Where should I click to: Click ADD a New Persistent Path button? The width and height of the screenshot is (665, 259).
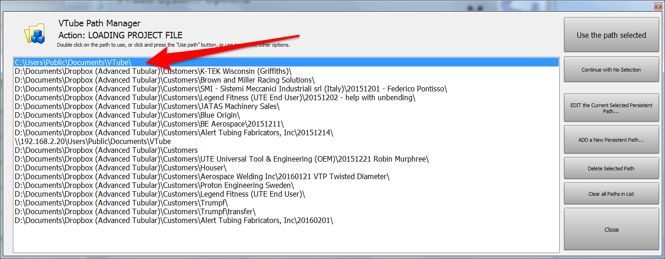tap(611, 140)
